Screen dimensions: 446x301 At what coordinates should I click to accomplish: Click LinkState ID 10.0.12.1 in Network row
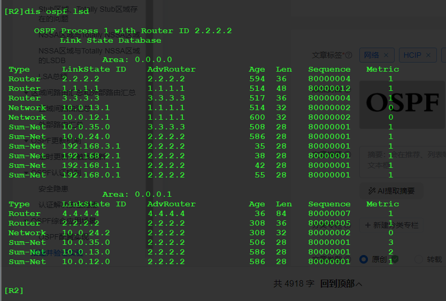pyautogui.click(x=86, y=118)
